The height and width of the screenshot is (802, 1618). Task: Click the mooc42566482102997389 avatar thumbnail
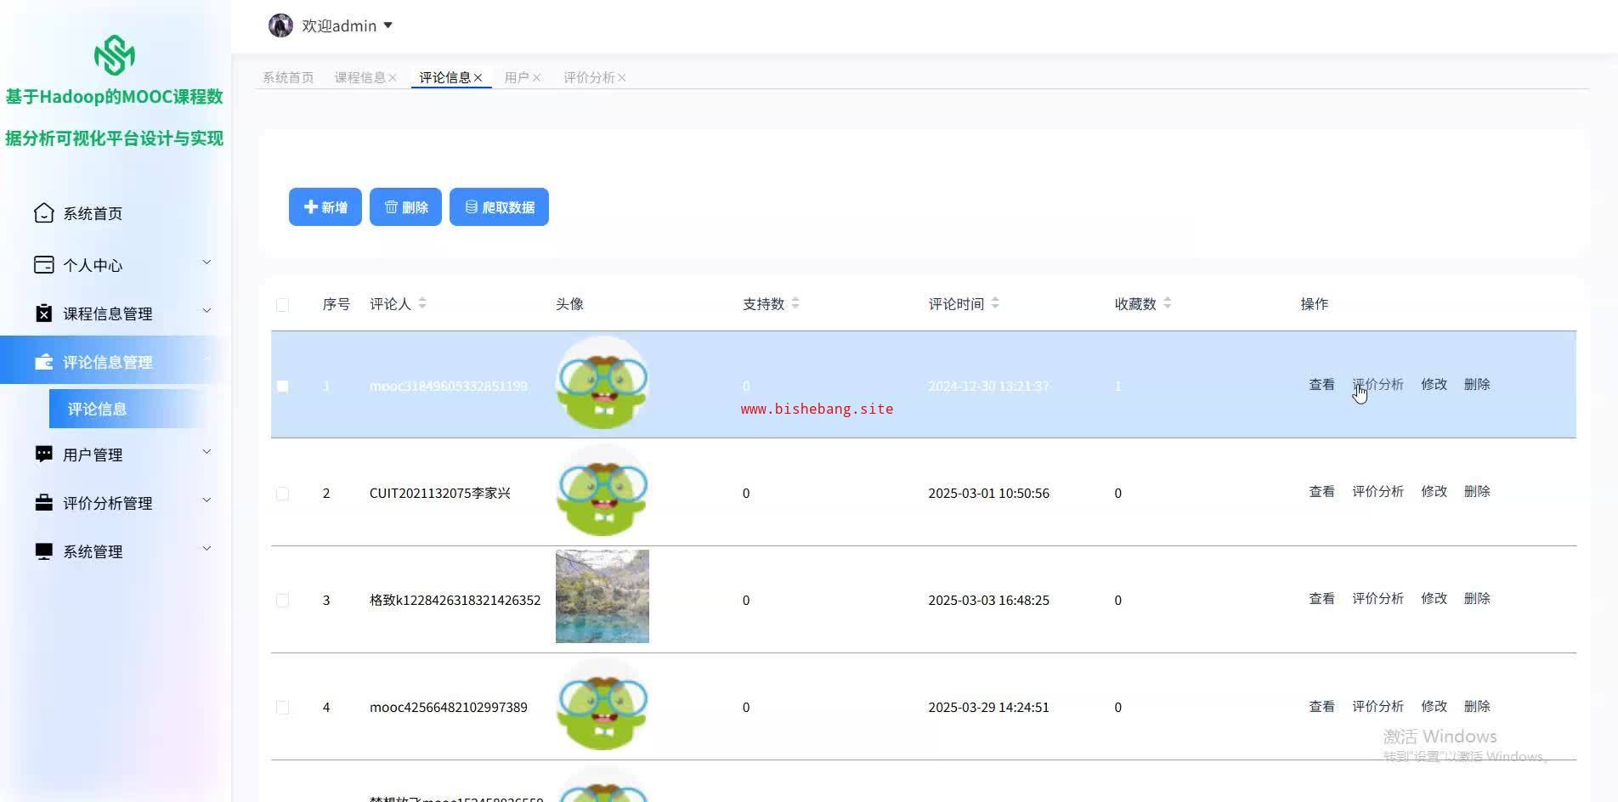tap(603, 705)
